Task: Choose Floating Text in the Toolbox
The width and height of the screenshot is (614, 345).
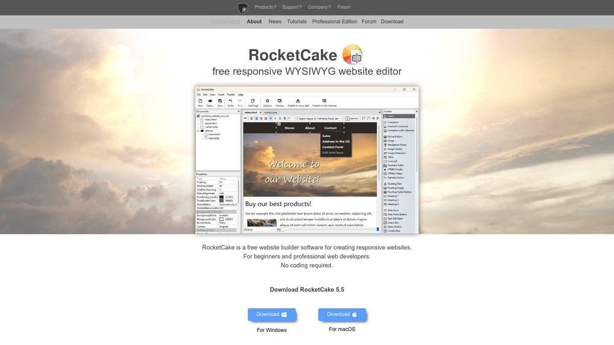Action: click(x=393, y=183)
